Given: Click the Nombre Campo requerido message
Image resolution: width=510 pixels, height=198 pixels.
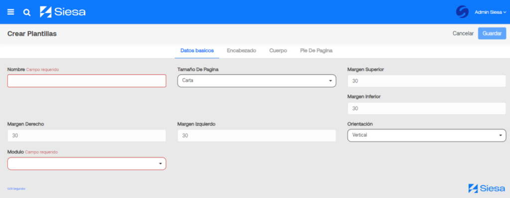Looking at the screenshot, I should [x=43, y=70].
